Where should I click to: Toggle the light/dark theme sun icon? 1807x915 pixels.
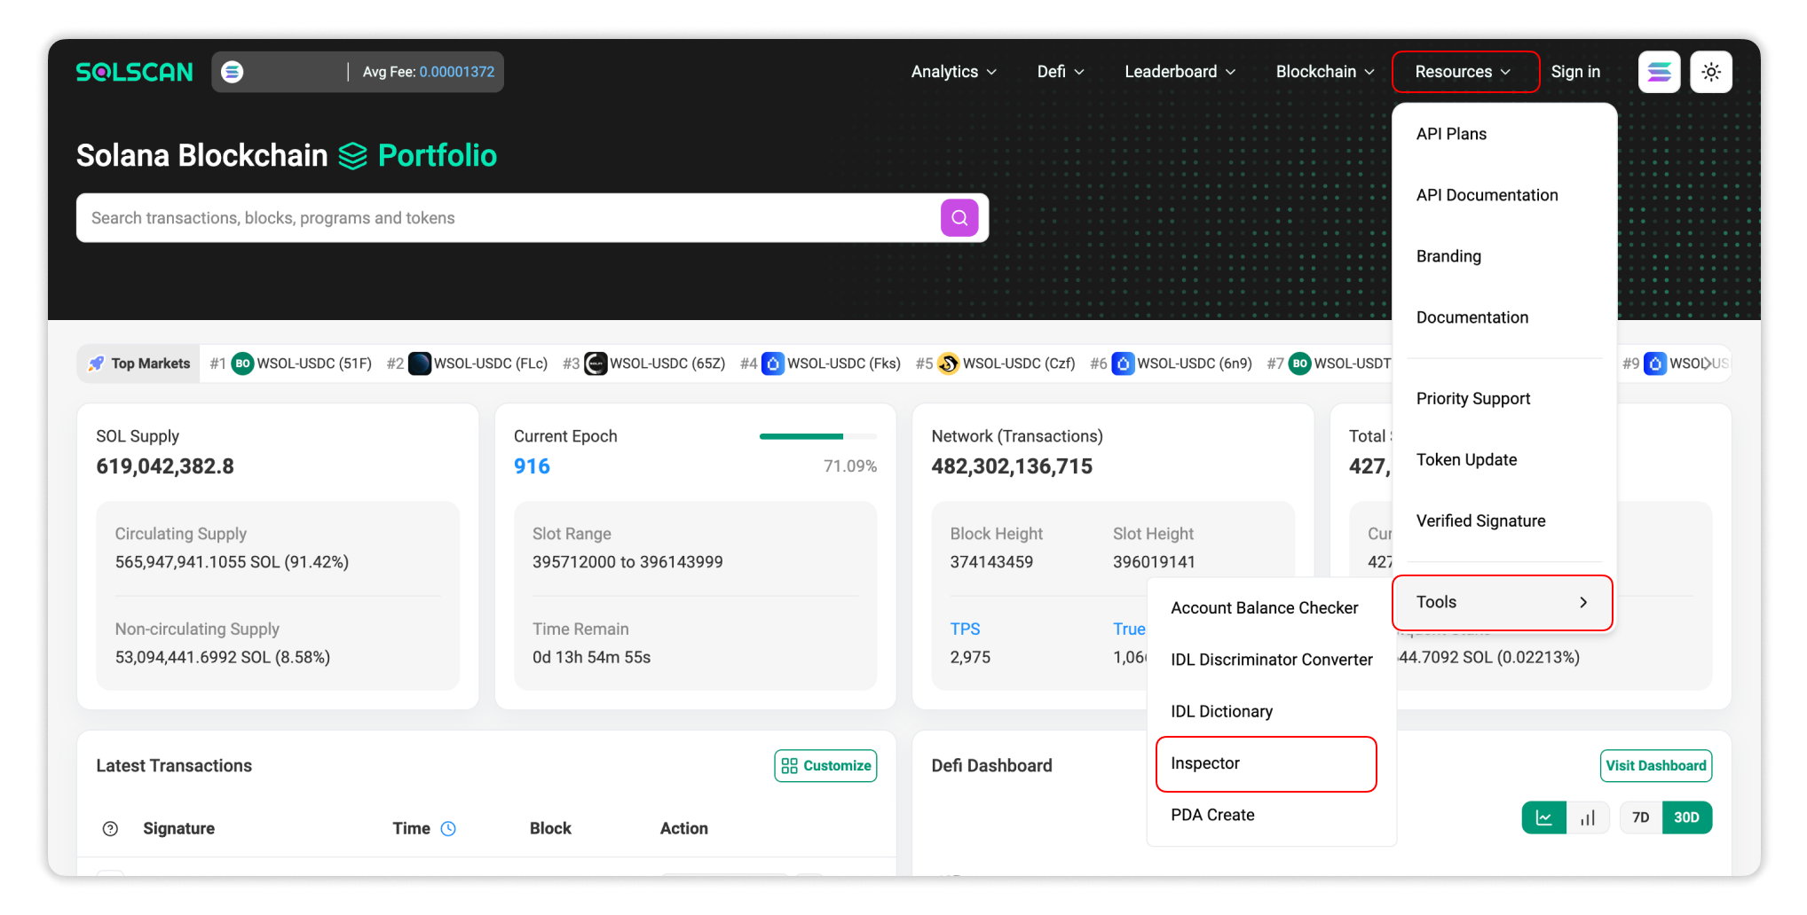pyautogui.click(x=1710, y=72)
